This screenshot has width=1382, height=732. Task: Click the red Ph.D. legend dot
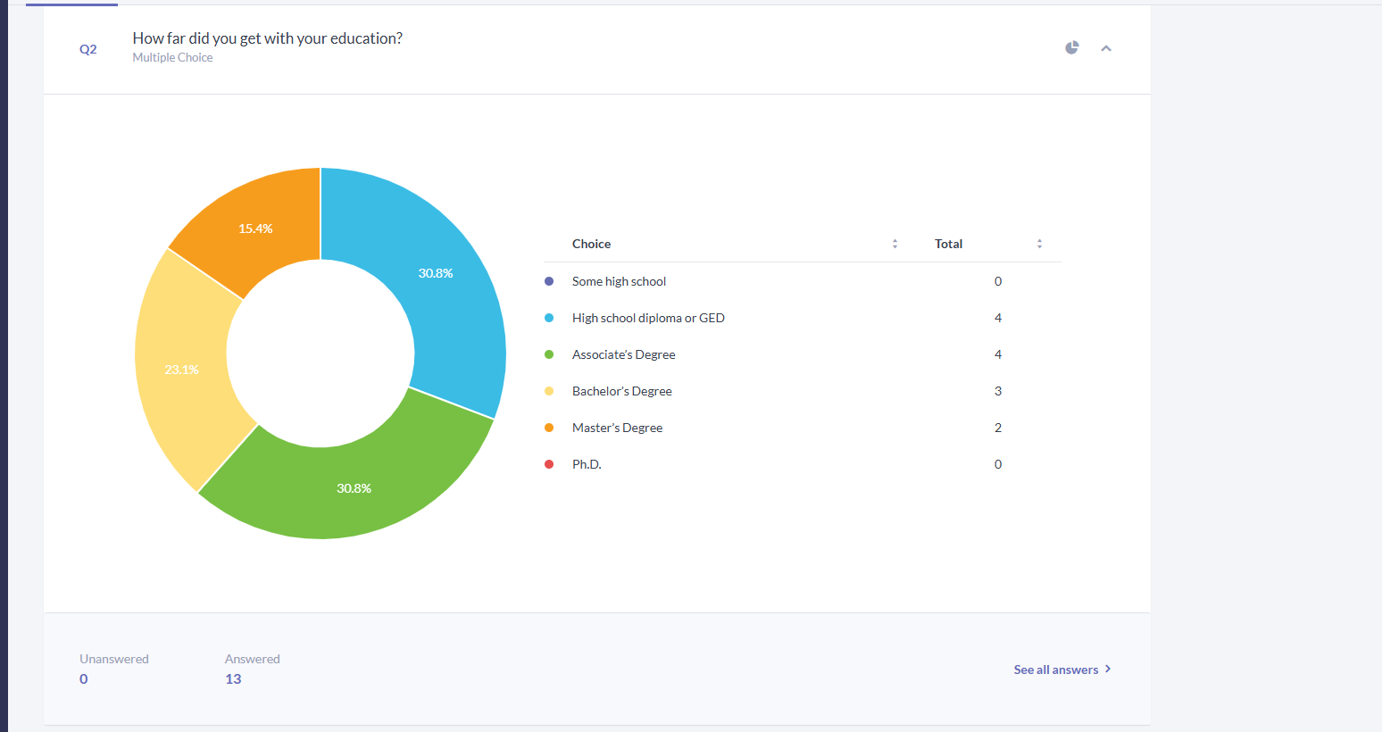tap(549, 464)
